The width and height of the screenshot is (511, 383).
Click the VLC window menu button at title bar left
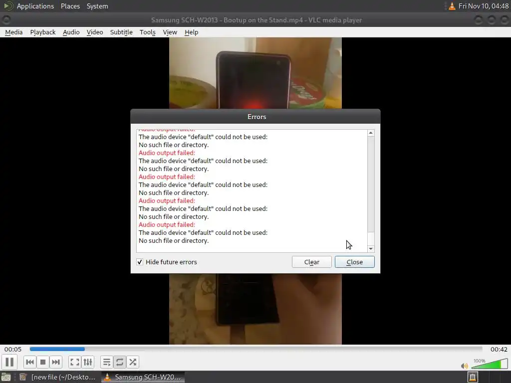(x=6, y=20)
